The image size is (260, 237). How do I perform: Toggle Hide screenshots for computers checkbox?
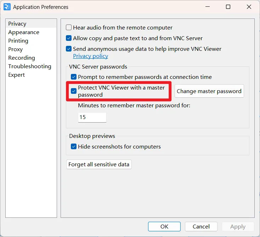coord(74,146)
